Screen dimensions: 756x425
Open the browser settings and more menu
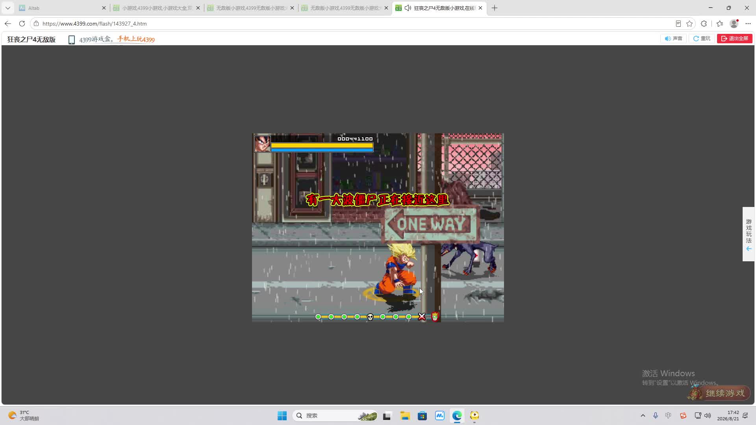point(748,24)
